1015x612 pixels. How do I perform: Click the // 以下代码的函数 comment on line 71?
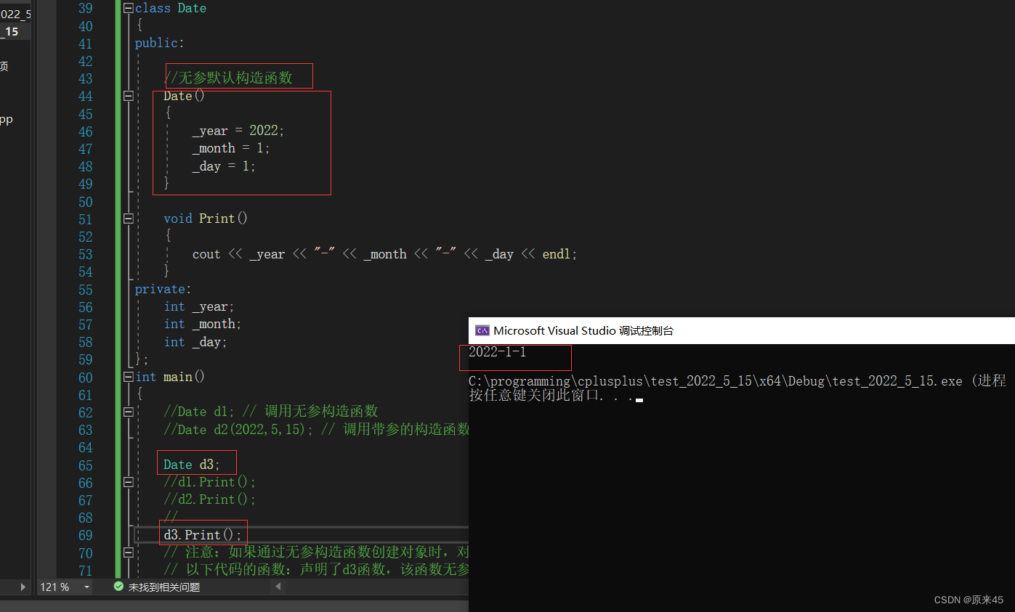pyautogui.click(x=316, y=570)
